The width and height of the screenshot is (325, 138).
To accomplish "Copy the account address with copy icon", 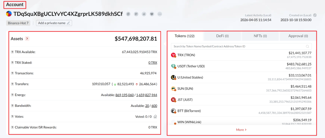I will [x=128, y=14].
